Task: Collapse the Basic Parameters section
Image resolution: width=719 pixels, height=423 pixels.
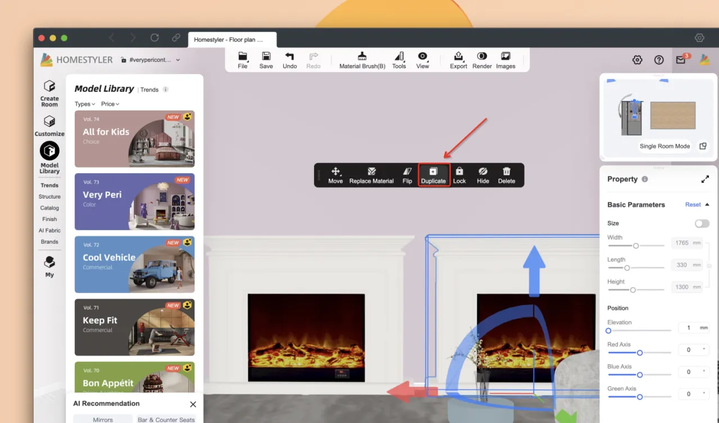Action: 707,205
